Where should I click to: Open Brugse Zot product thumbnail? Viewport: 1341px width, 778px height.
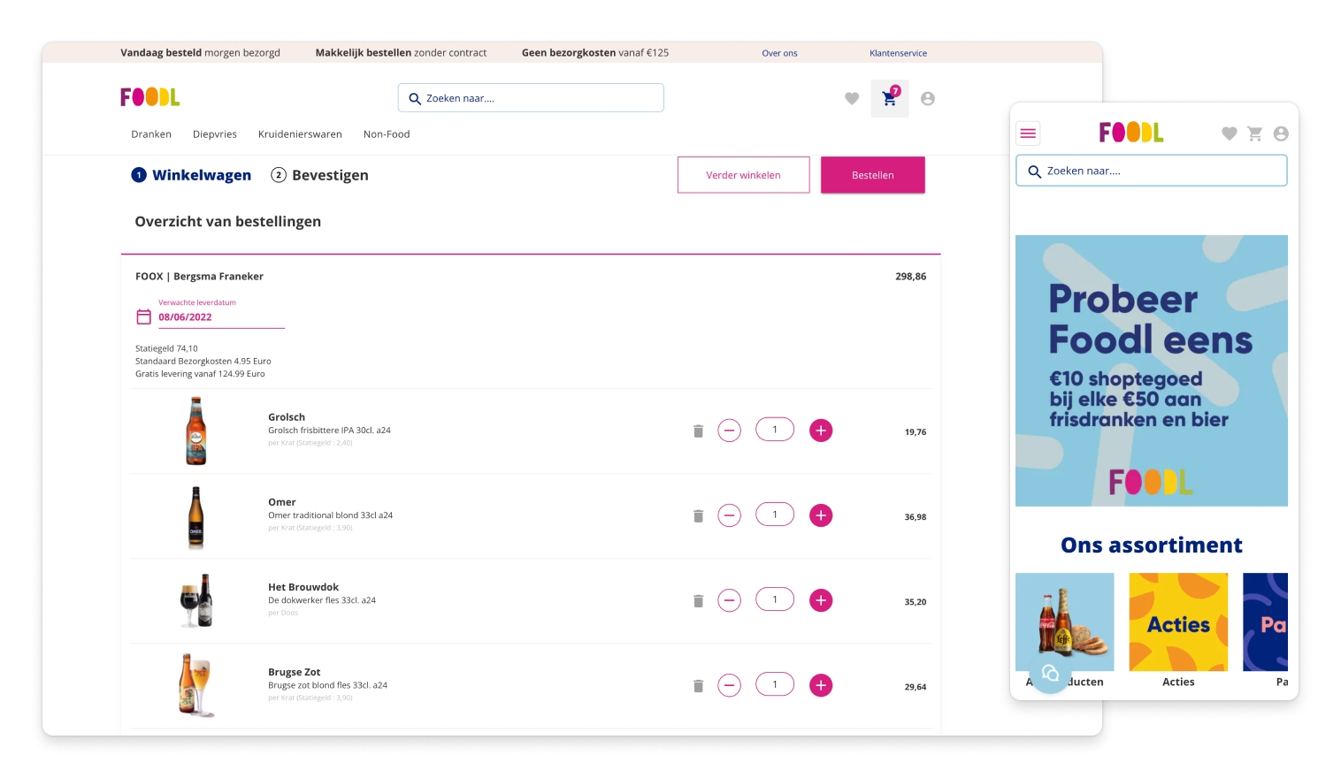coord(195,685)
